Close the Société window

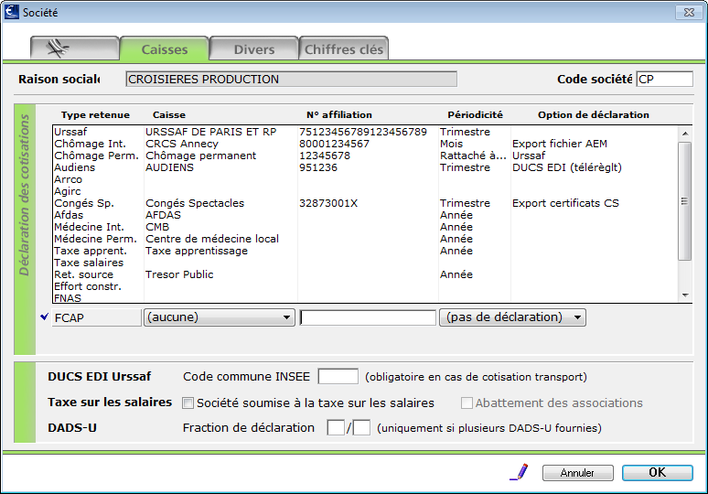pyautogui.click(x=689, y=12)
